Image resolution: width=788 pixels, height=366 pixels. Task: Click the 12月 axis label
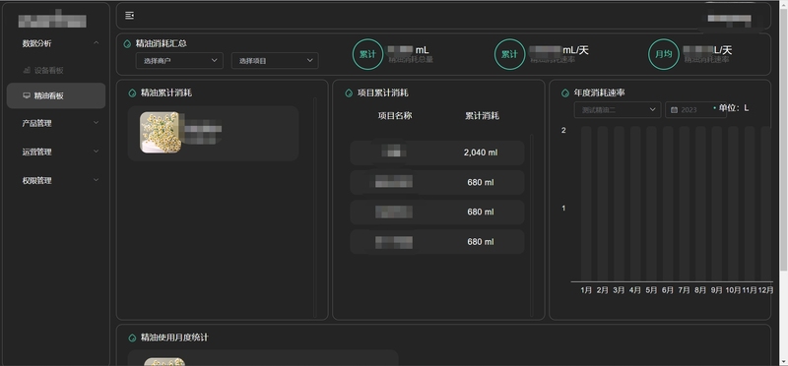pos(765,290)
